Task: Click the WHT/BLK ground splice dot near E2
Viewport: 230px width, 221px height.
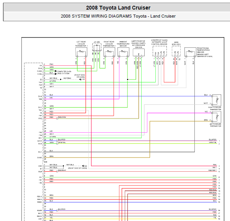Action: (60, 80)
